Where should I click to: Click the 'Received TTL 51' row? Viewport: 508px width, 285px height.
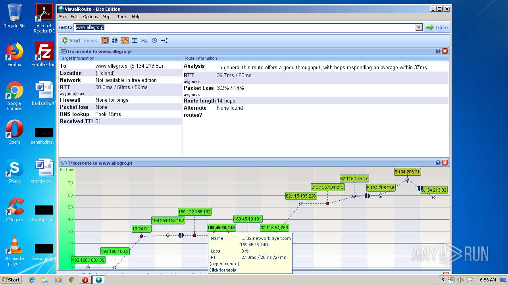[121, 121]
